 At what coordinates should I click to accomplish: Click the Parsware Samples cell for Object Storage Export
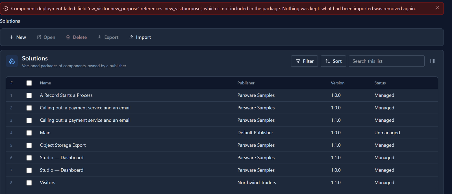coord(256,145)
